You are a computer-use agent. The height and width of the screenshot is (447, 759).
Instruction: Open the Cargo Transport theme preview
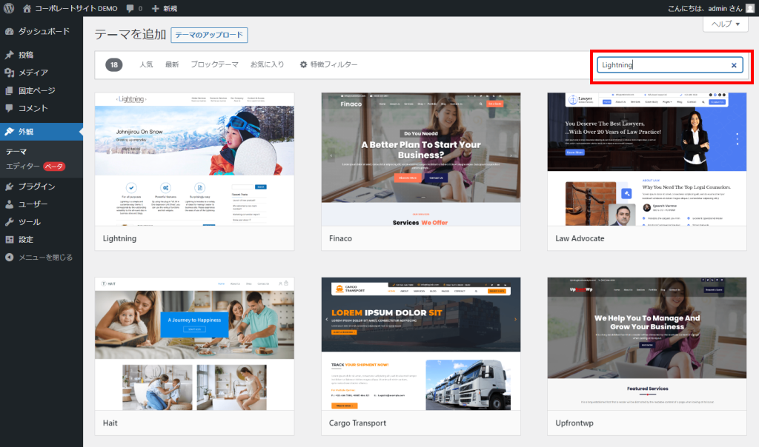tap(421, 344)
